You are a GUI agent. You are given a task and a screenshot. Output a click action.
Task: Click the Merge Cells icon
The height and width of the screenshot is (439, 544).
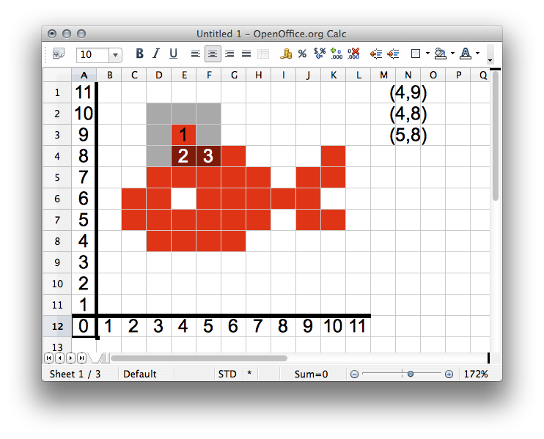click(x=263, y=54)
